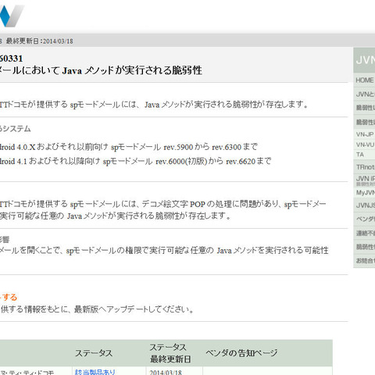Image resolution: width=375 pixels, height=375 pixels.
Task: Click the 該当製品あり status link
Action: pos(95,372)
